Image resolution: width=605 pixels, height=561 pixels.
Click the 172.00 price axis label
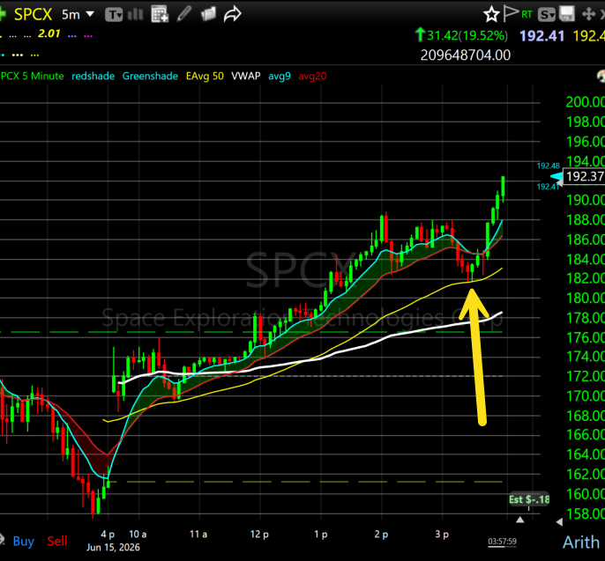(585, 376)
